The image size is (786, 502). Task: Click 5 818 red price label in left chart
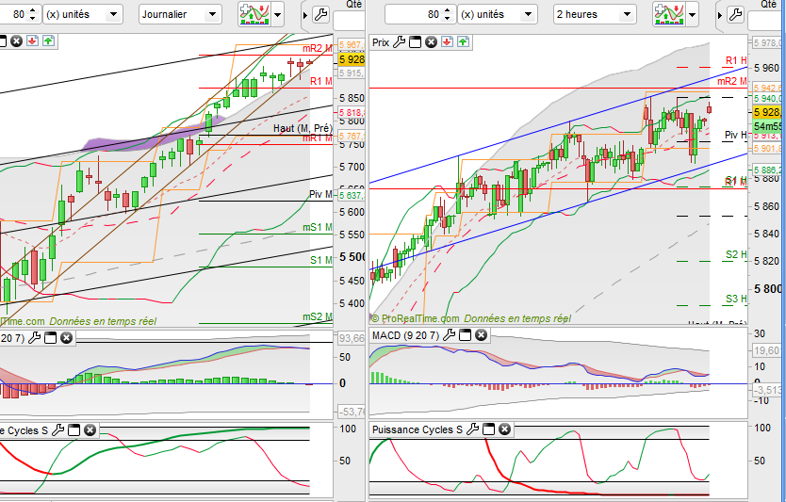point(352,113)
